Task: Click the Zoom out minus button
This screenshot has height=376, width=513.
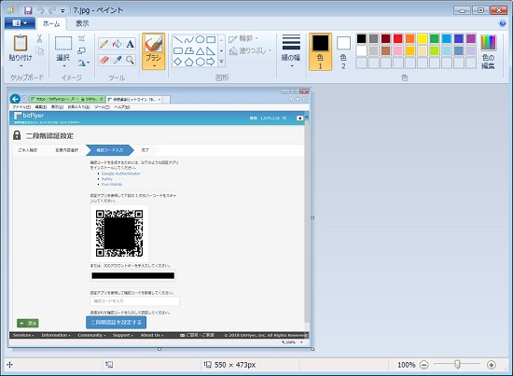Action: pyautogui.click(x=424, y=365)
